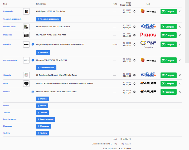The height and width of the screenshot is (150, 189).
Task: Remove the AMD Ryzen 5 5500 processor
Action: [x=180, y=11]
